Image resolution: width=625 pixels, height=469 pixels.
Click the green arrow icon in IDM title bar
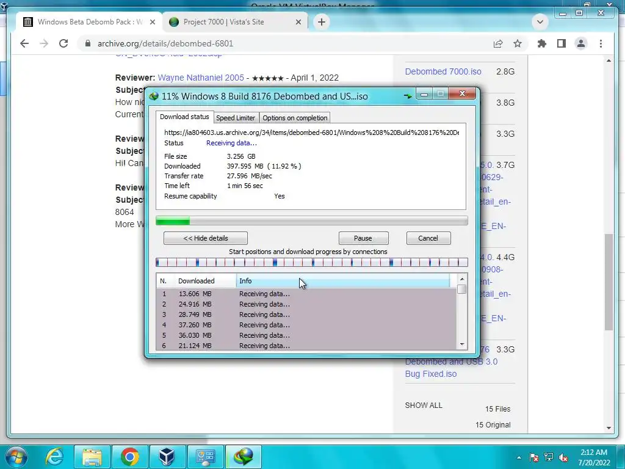407,96
